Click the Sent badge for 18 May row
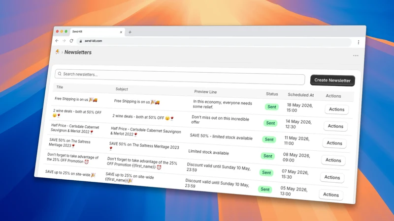This screenshot has width=394, height=221. point(272,107)
